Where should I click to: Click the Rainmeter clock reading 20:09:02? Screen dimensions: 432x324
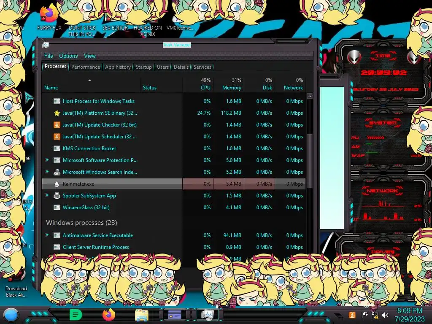[x=383, y=73]
